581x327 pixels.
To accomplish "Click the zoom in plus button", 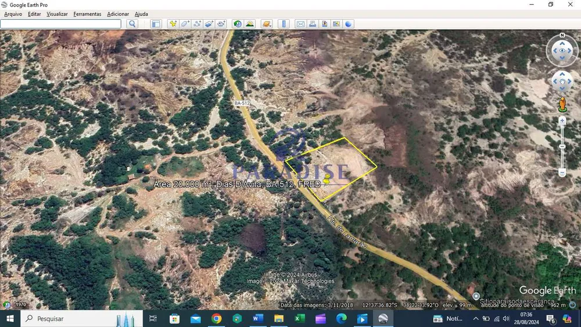I will click(x=562, y=121).
